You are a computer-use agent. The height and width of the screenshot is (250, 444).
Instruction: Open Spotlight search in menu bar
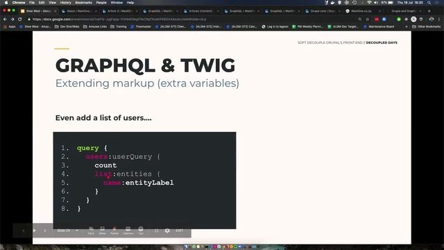tap(429, 3)
